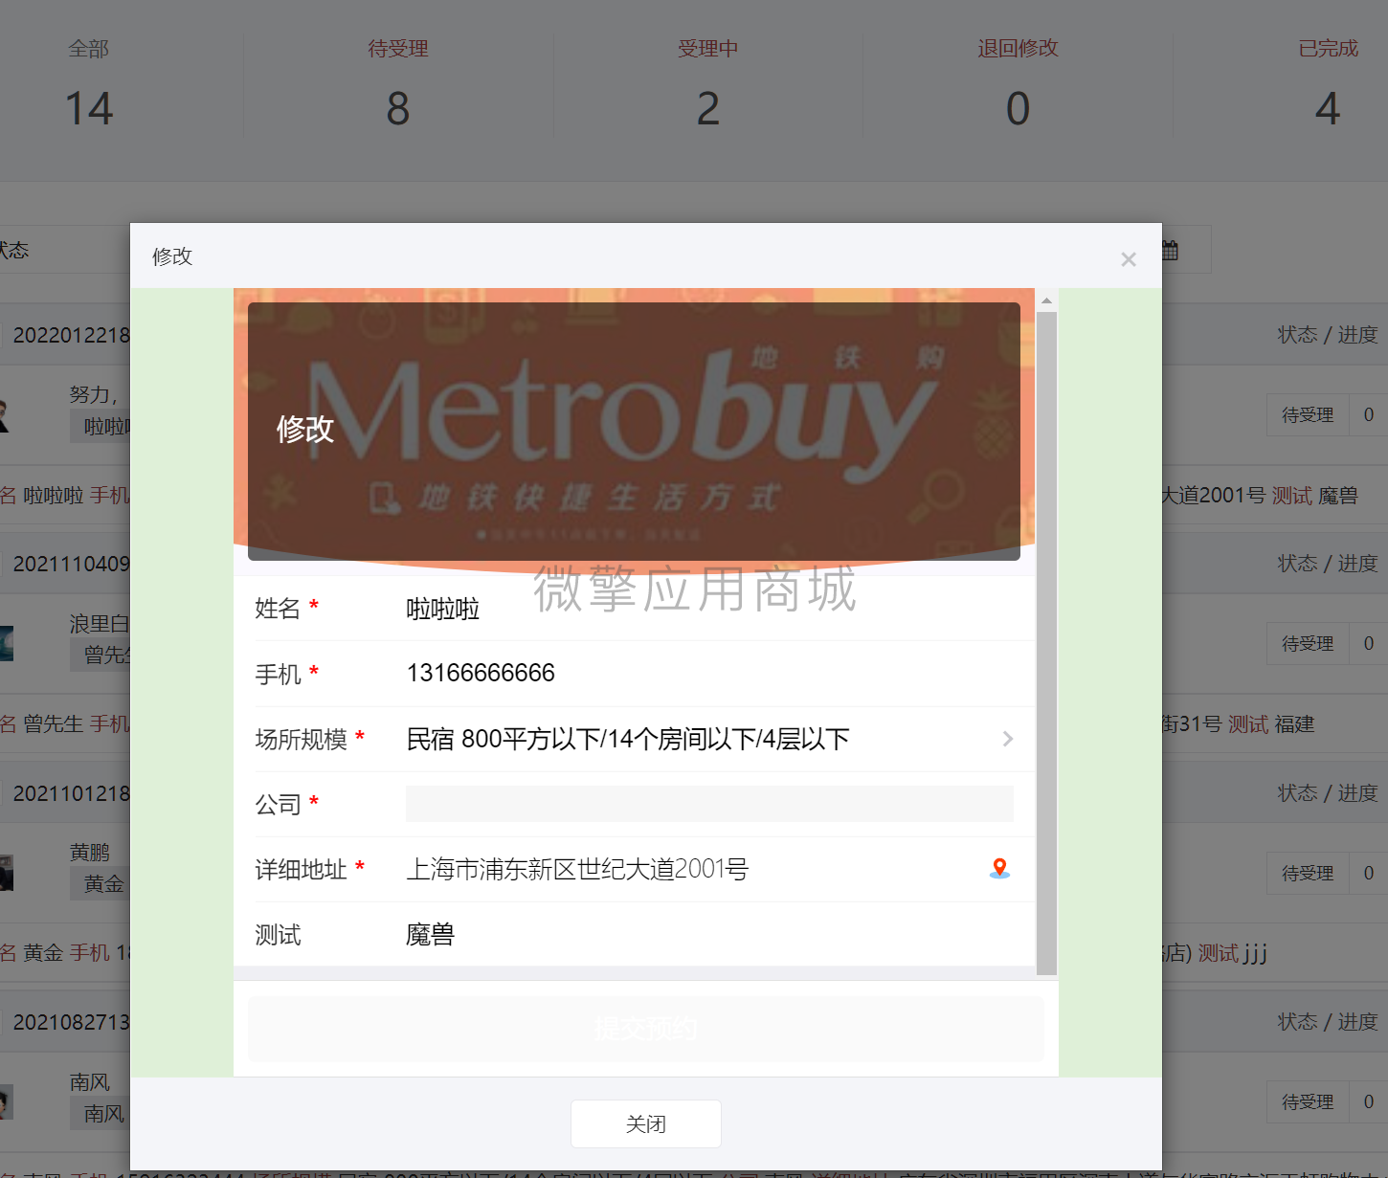Click the 测试 field label
The height and width of the screenshot is (1178, 1388).
point(278,935)
